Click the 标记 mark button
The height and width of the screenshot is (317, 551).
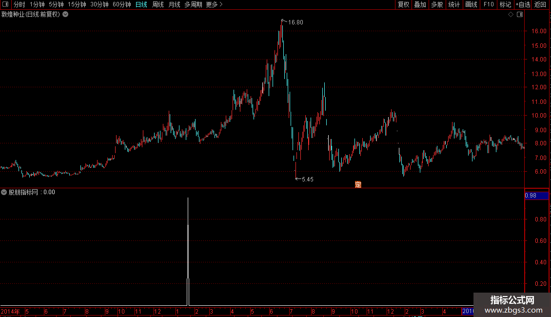coord(505,4)
